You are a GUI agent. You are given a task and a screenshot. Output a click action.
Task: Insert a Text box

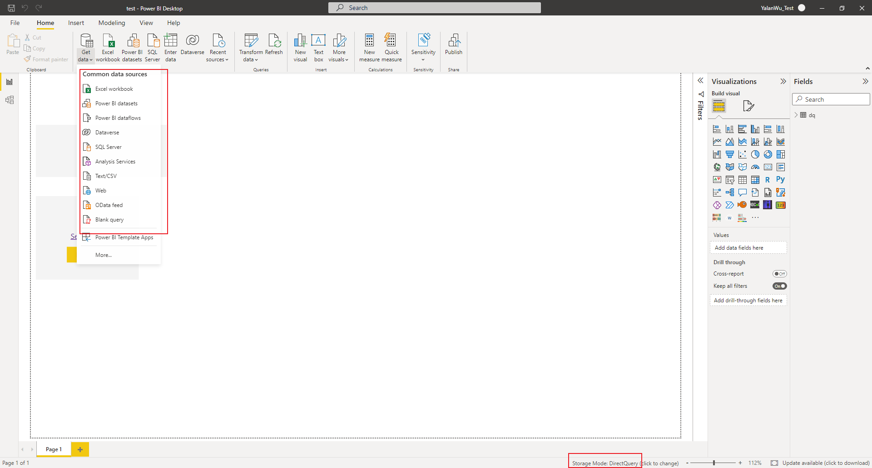pyautogui.click(x=318, y=47)
